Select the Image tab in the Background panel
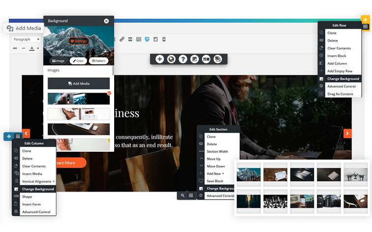The image size is (372, 232). pos(59,61)
